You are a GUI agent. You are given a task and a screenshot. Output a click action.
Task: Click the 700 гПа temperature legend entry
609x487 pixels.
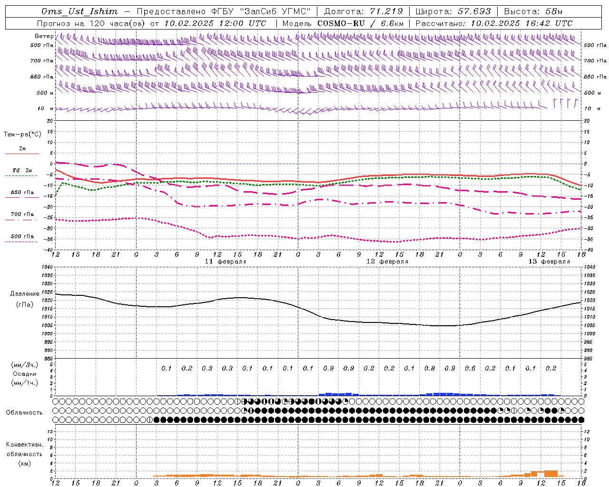point(22,214)
